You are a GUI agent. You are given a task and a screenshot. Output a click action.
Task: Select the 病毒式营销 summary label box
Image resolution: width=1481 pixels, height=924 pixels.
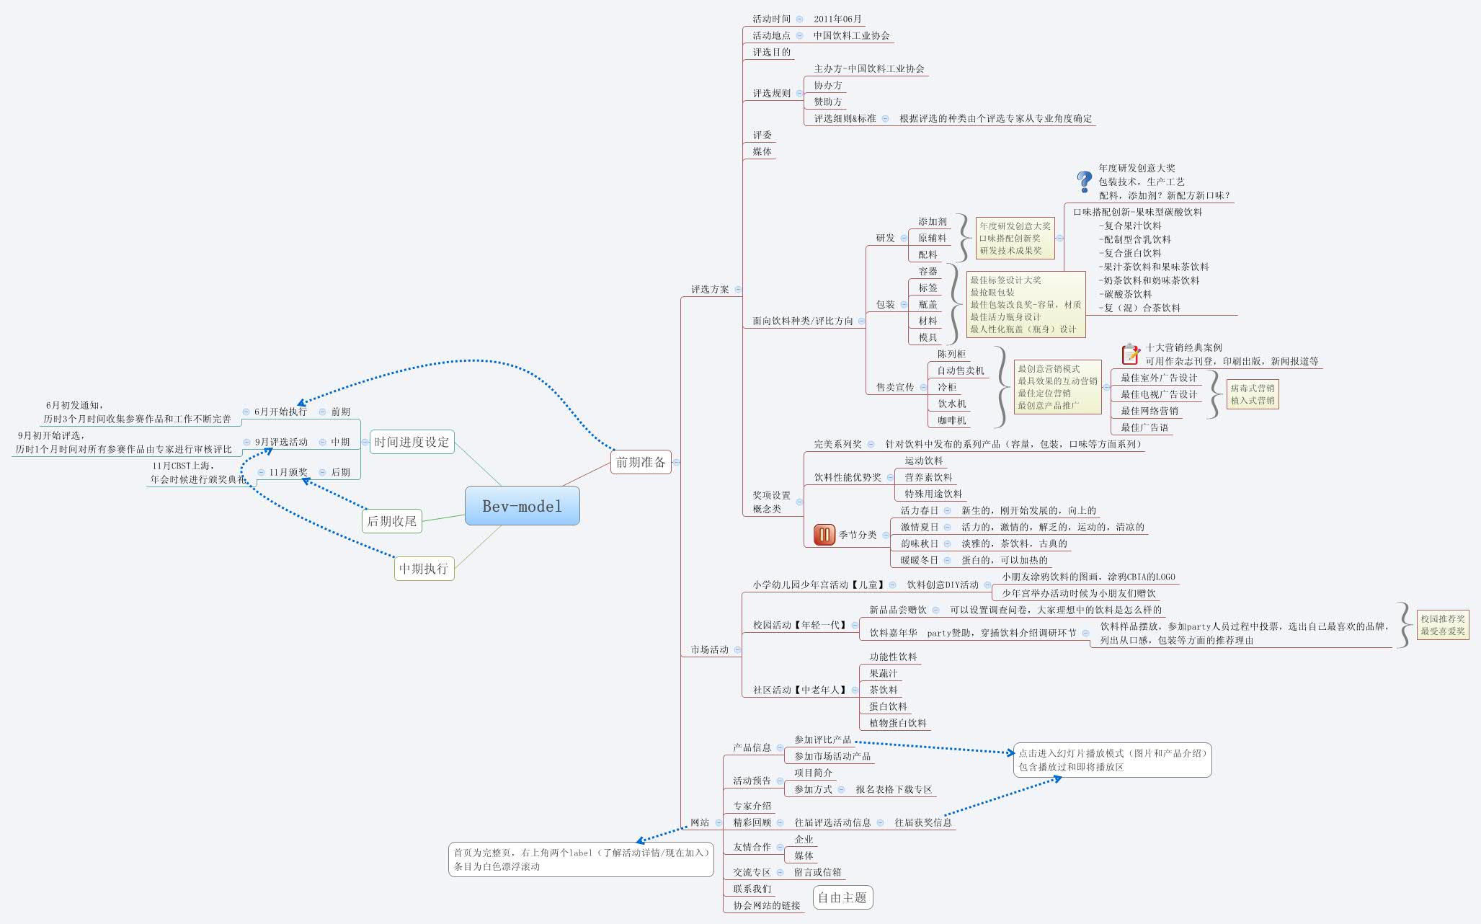click(1252, 394)
